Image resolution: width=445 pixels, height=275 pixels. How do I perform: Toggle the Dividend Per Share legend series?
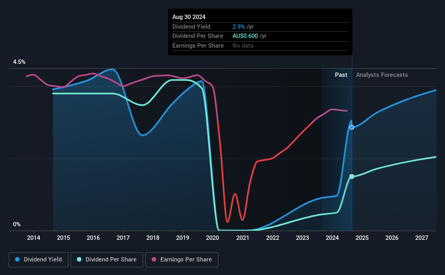(107, 260)
